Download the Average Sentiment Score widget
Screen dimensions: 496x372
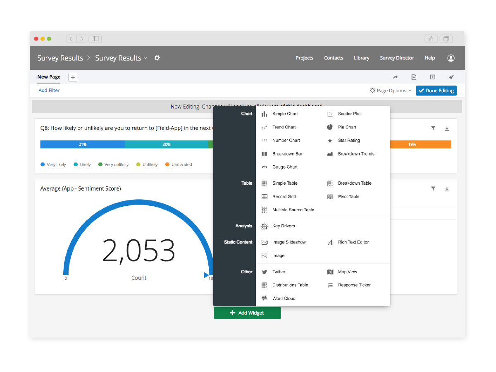click(x=447, y=189)
